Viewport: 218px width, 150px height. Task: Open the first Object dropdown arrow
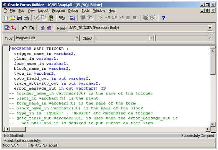coord(151,38)
